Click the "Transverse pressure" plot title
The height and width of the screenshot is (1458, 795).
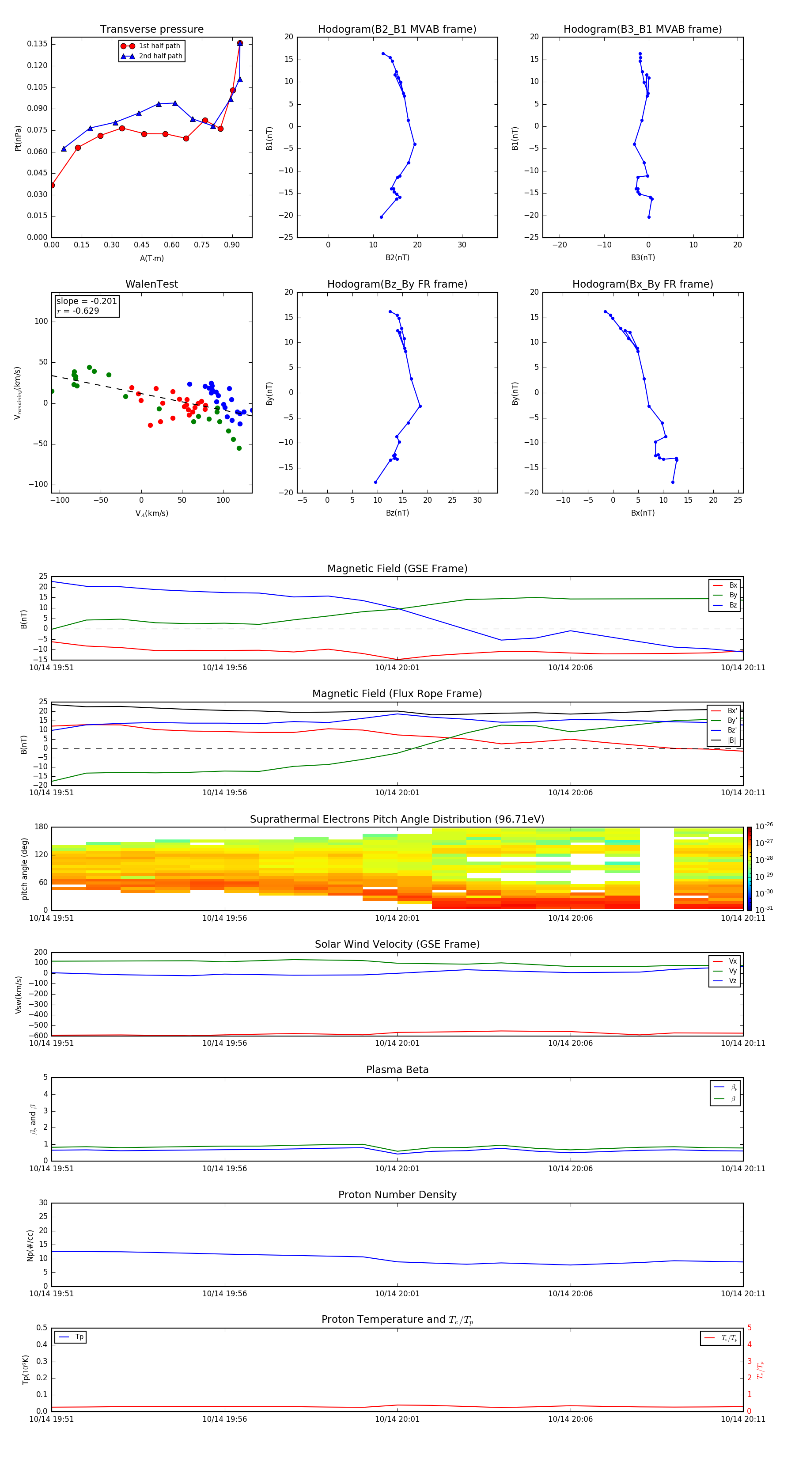pyautogui.click(x=151, y=30)
